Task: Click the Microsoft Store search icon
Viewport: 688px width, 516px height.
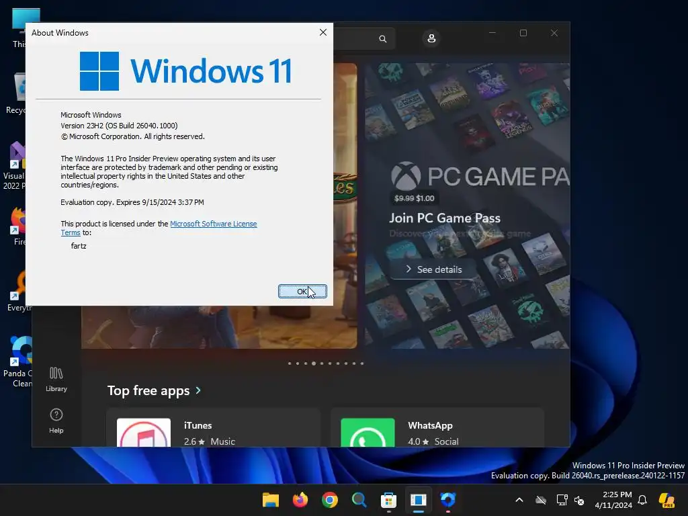Action: [x=382, y=38]
